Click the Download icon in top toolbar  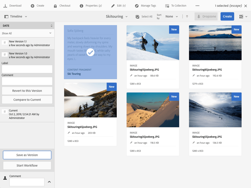(5, 6)
